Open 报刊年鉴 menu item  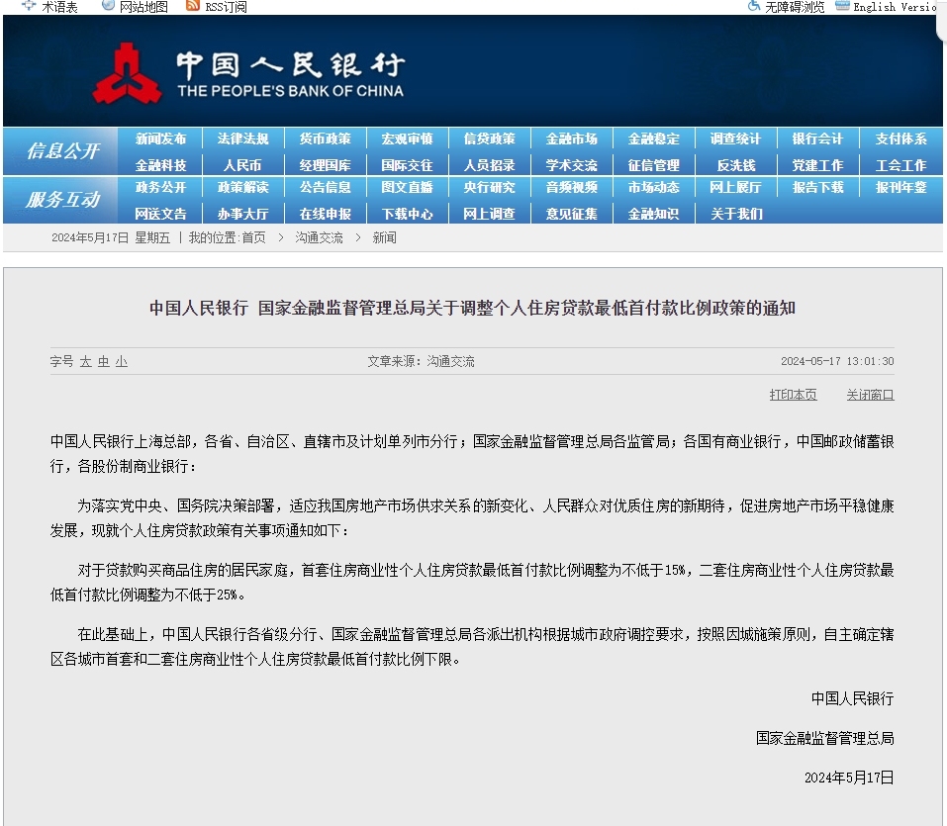pos(901,187)
